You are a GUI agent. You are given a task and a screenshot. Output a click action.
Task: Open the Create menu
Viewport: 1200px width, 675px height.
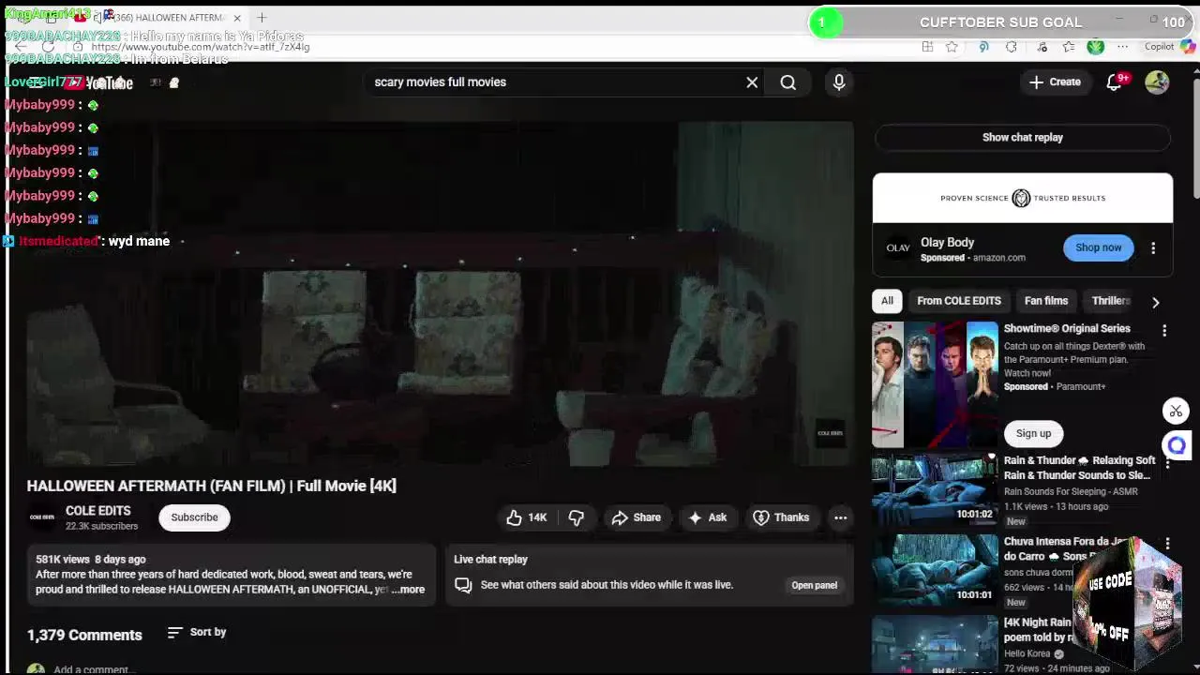tap(1056, 82)
